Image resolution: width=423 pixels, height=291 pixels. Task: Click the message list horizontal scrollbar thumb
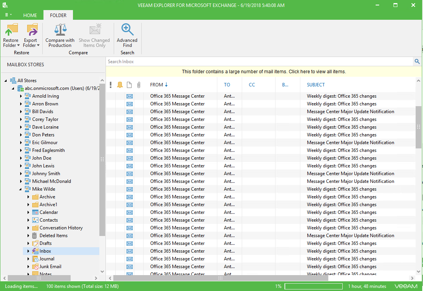click(220, 278)
